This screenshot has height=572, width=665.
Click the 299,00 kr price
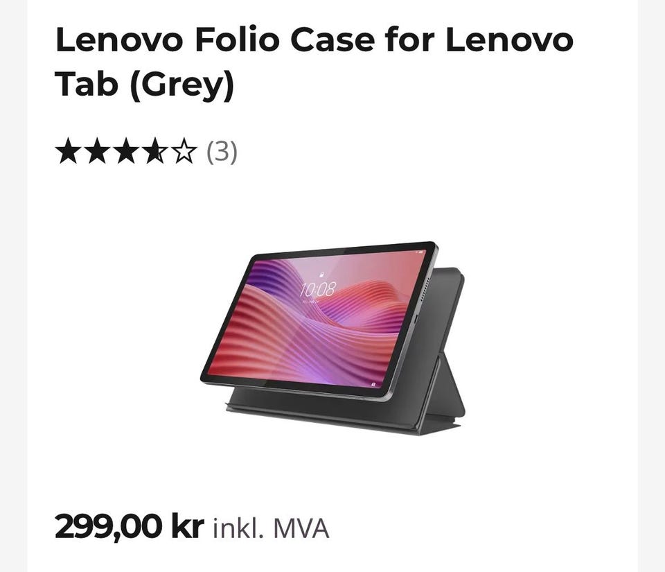(x=130, y=527)
